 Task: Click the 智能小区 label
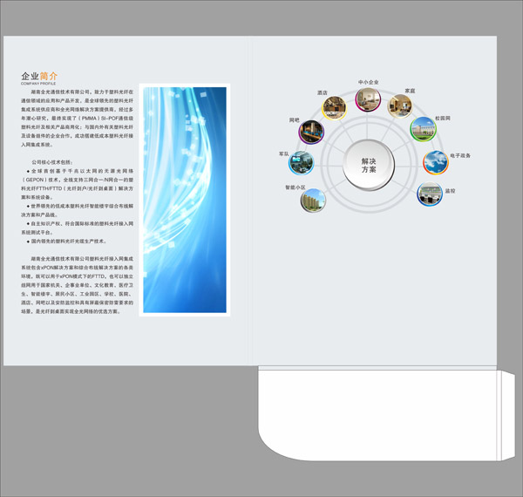[x=295, y=187]
